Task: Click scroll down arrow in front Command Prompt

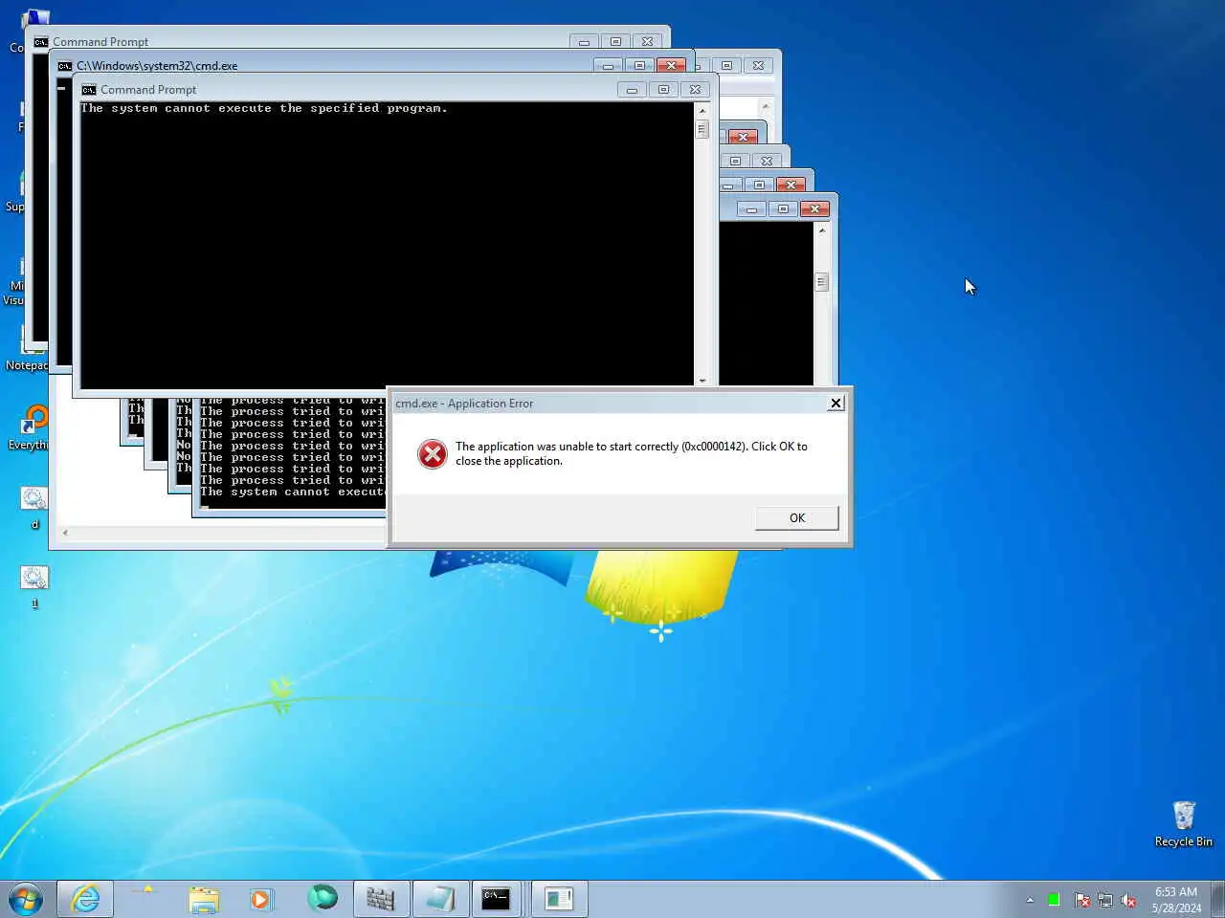Action: click(x=702, y=380)
